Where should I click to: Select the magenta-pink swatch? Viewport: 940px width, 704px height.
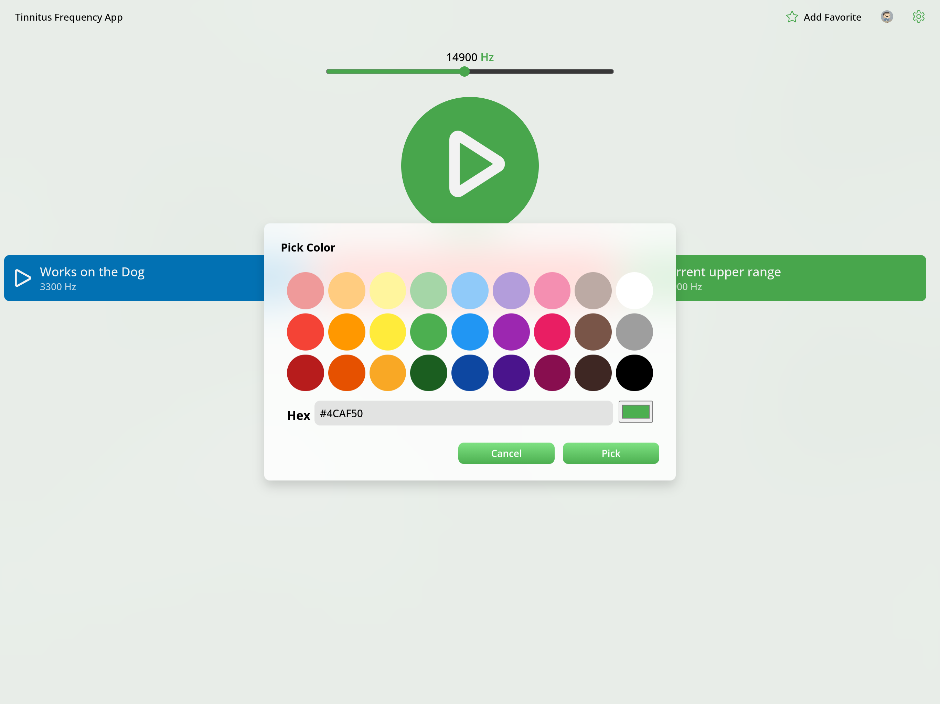coord(552,332)
